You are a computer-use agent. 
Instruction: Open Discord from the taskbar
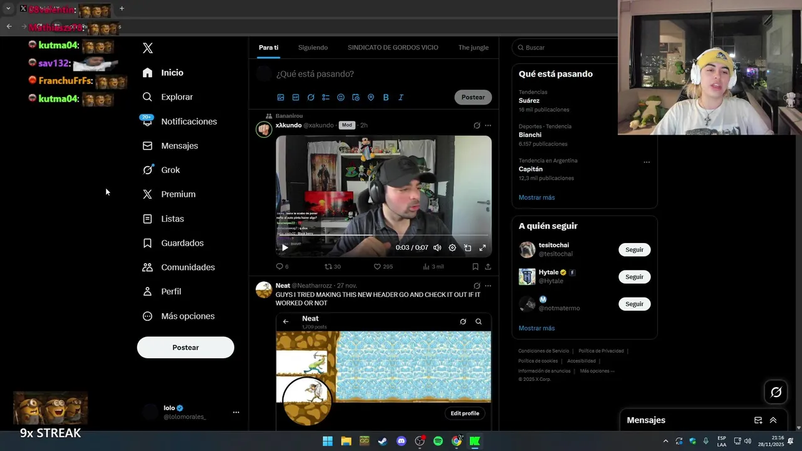click(402, 441)
